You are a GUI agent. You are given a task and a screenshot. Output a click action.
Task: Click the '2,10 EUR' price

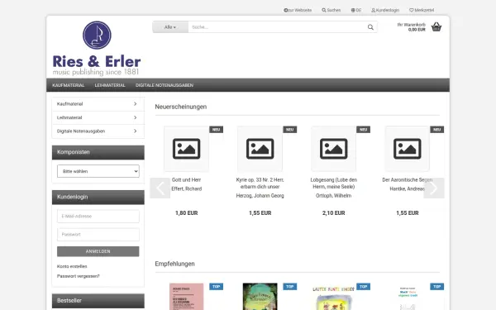click(x=333, y=213)
